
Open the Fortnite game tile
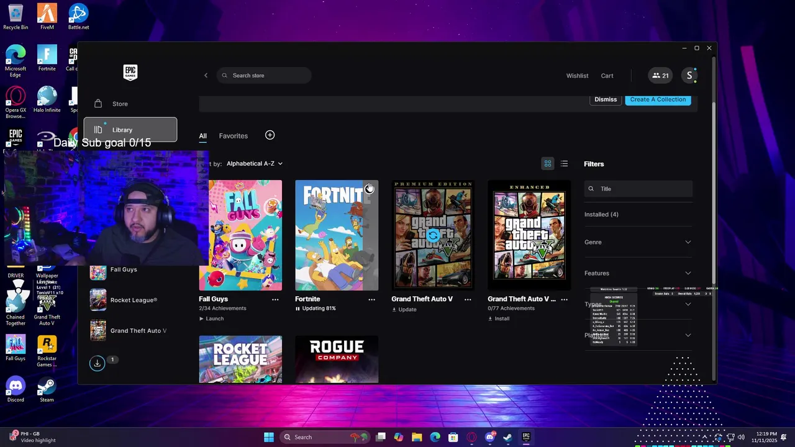click(x=337, y=235)
